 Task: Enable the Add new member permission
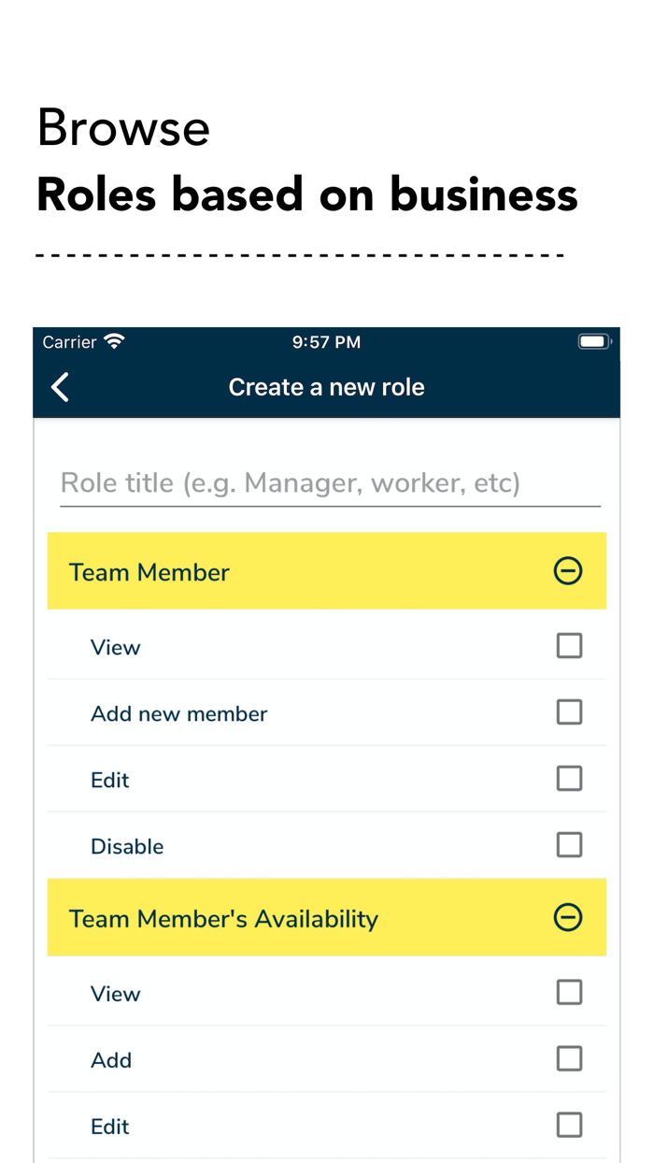coord(569,711)
